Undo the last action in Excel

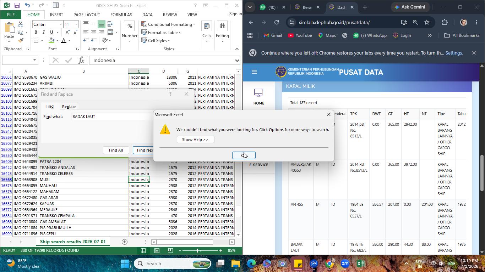27,5
